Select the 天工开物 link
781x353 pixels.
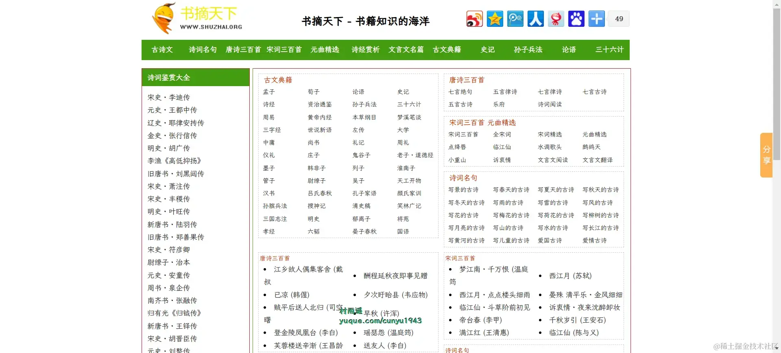409,181
